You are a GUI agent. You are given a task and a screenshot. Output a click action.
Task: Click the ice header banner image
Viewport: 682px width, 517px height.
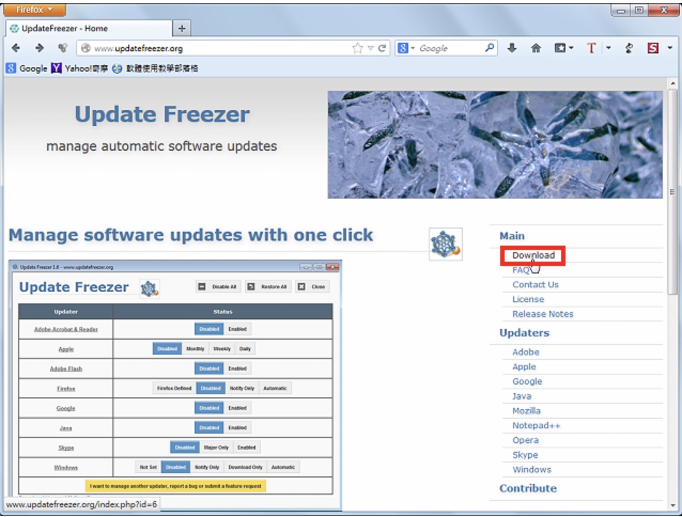[x=495, y=145]
